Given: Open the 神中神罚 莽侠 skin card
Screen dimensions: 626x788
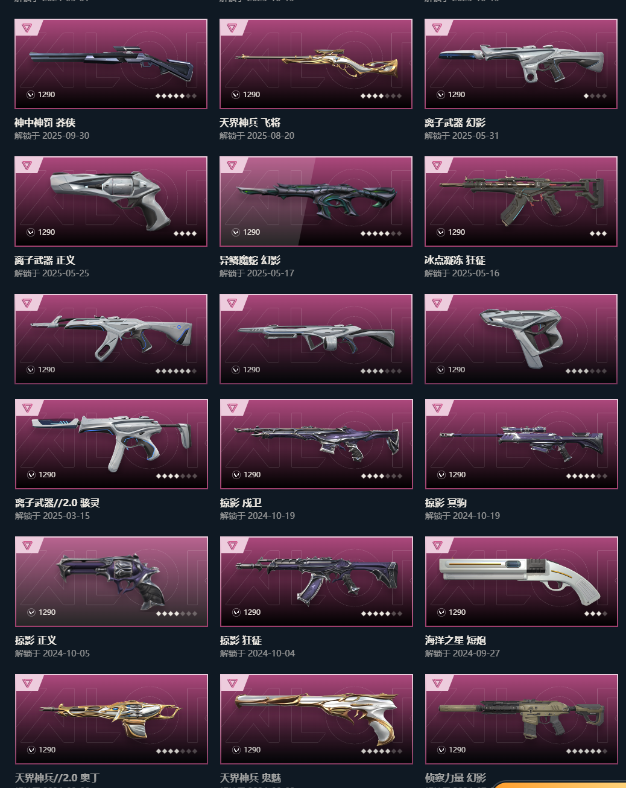Looking at the screenshot, I should (111, 64).
